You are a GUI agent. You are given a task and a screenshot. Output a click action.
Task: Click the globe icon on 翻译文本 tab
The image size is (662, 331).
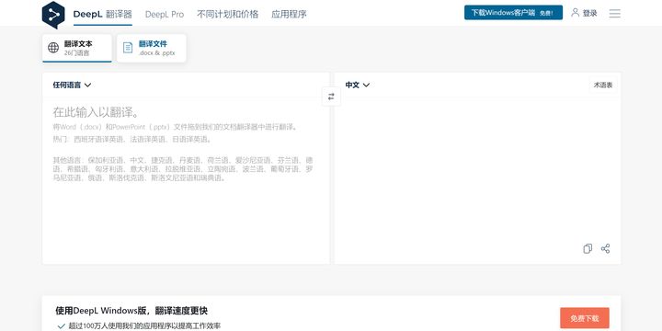pos(53,48)
